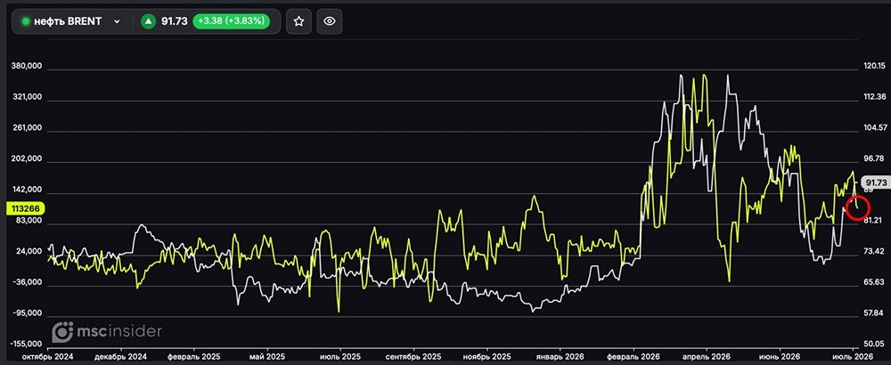Image resolution: width=891 pixels, height=365 pixels.
Task: Click the 202,000 left-axis label
Action: (27, 159)
